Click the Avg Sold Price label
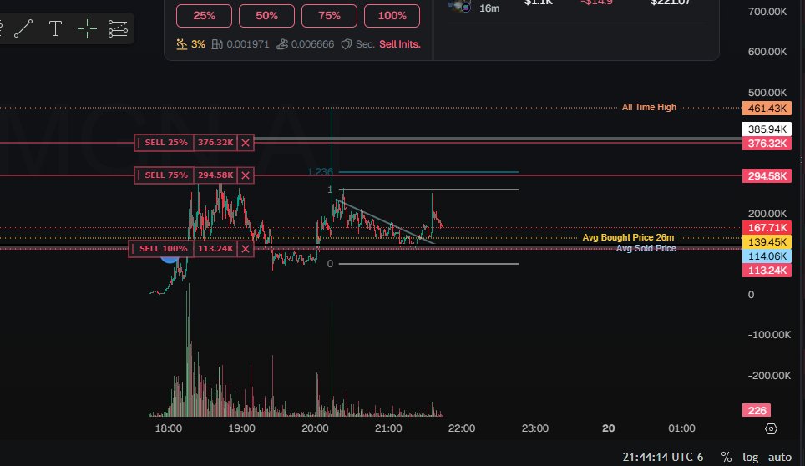The height and width of the screenshot is (466, 805). coord(646,248)
